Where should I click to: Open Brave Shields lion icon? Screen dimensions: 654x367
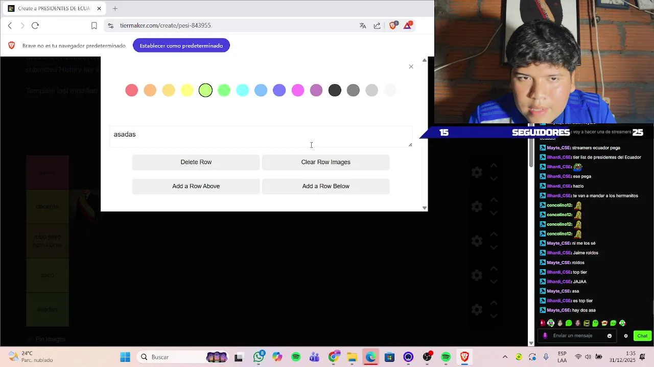(393, 25)
